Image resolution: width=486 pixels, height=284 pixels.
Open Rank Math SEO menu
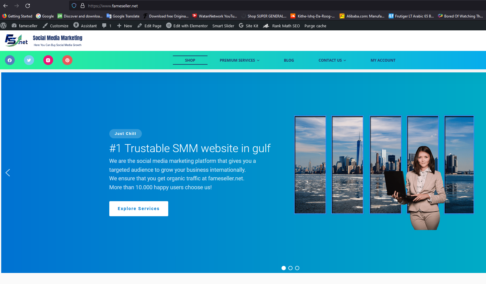click(x=282, y=26)
